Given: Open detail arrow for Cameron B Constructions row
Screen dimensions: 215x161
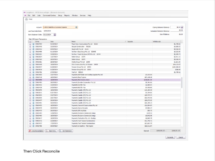Looking at the screenshot, I should (34, 106).
